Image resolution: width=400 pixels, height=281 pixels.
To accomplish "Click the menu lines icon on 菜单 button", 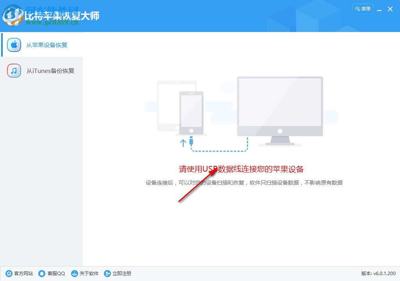I will pos(357,9).
